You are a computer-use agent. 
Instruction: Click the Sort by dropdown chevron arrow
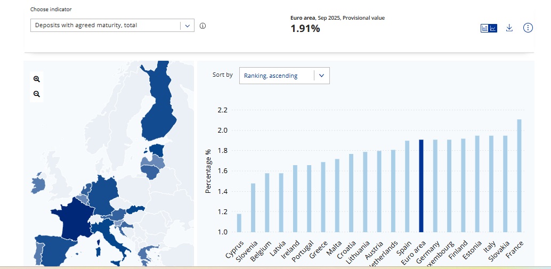coord(321,76)
